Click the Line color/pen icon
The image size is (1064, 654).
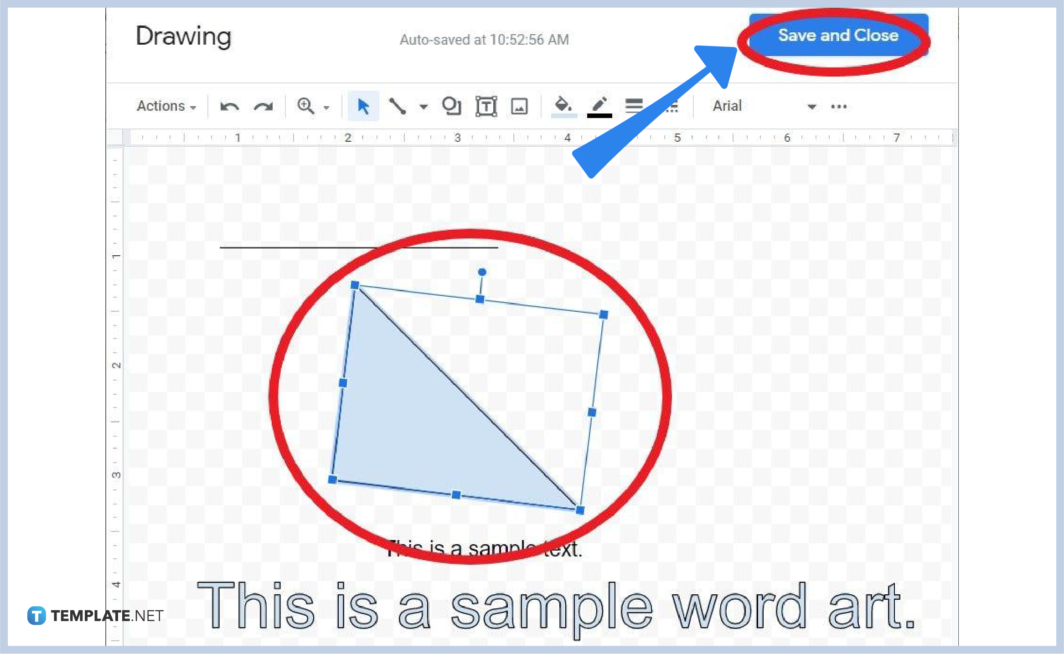[599, 105]
